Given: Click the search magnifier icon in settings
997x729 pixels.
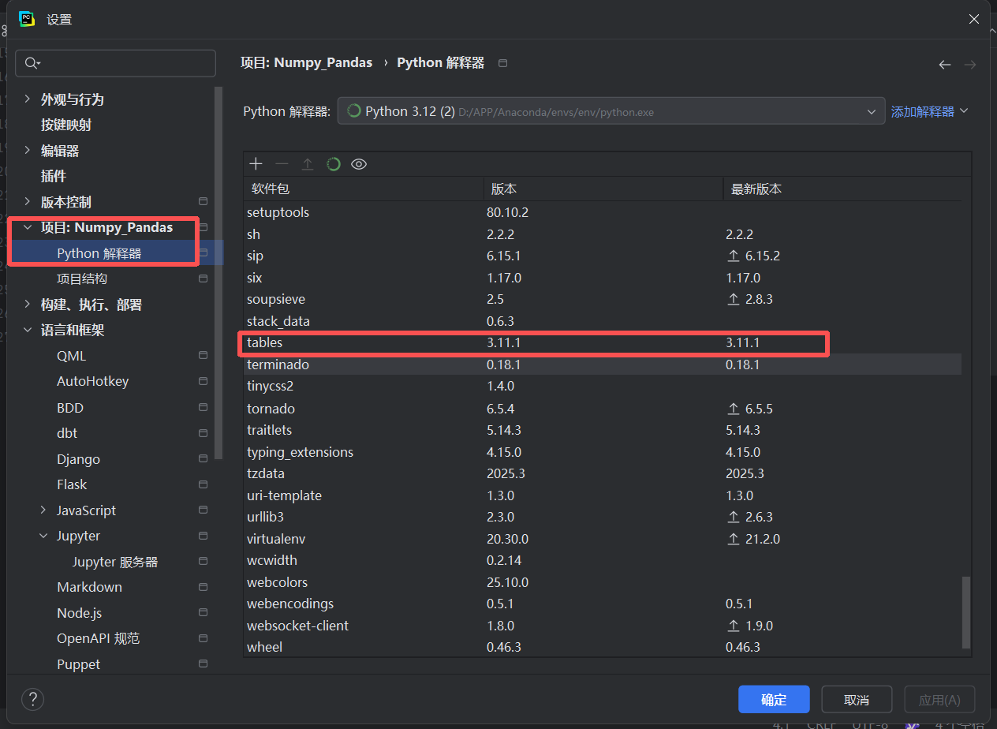Looking at the screenshot, I should point(32,63).
